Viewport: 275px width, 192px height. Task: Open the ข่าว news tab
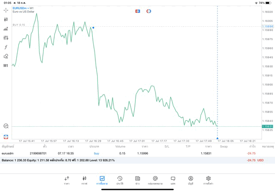pyautogui.click(x=137, y=180)
